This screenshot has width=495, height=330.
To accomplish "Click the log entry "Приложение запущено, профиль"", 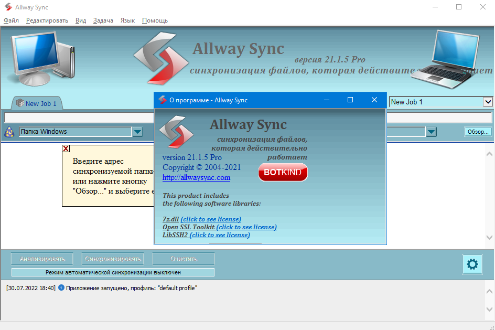I will coord(131,288).
